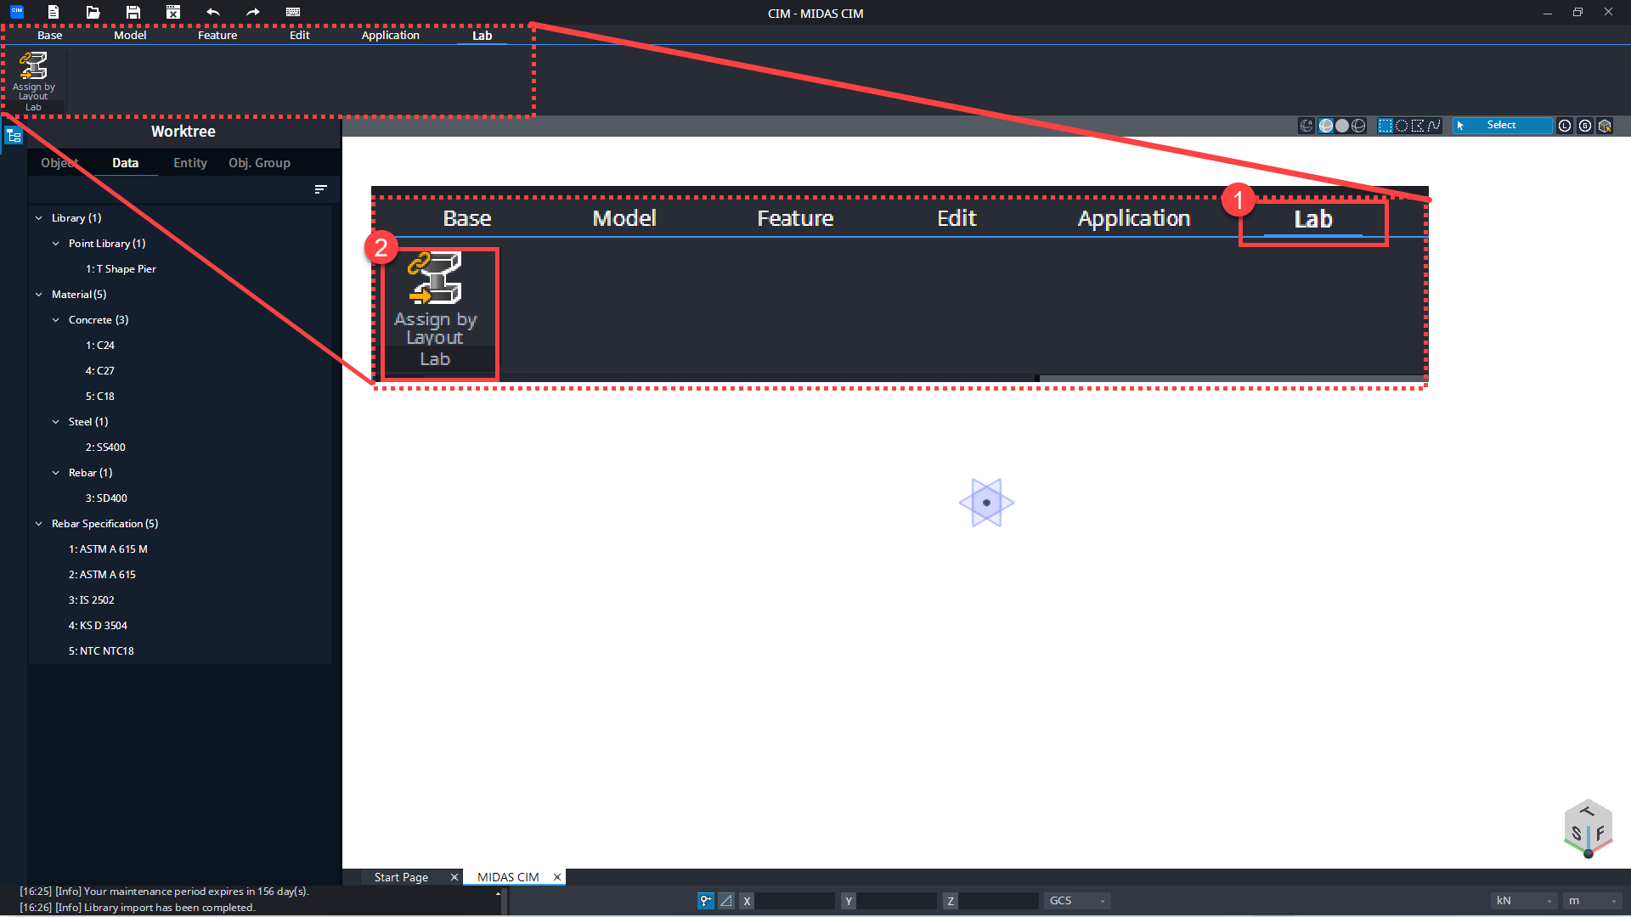Viewport: 1631px width, 917px height.
Task: Switch Worktree to Entity tab
Action: (190, 163)
